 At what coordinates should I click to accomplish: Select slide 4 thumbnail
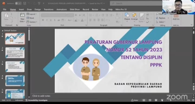pyautogui.click(x=15, y=81)
